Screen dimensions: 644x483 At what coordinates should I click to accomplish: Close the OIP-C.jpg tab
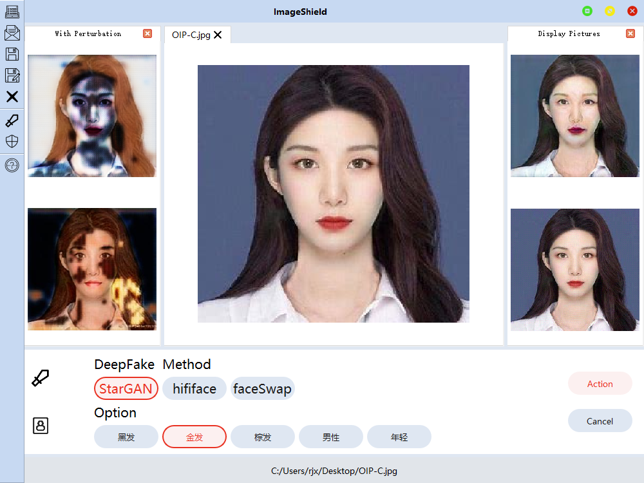[x=218, y=35]
